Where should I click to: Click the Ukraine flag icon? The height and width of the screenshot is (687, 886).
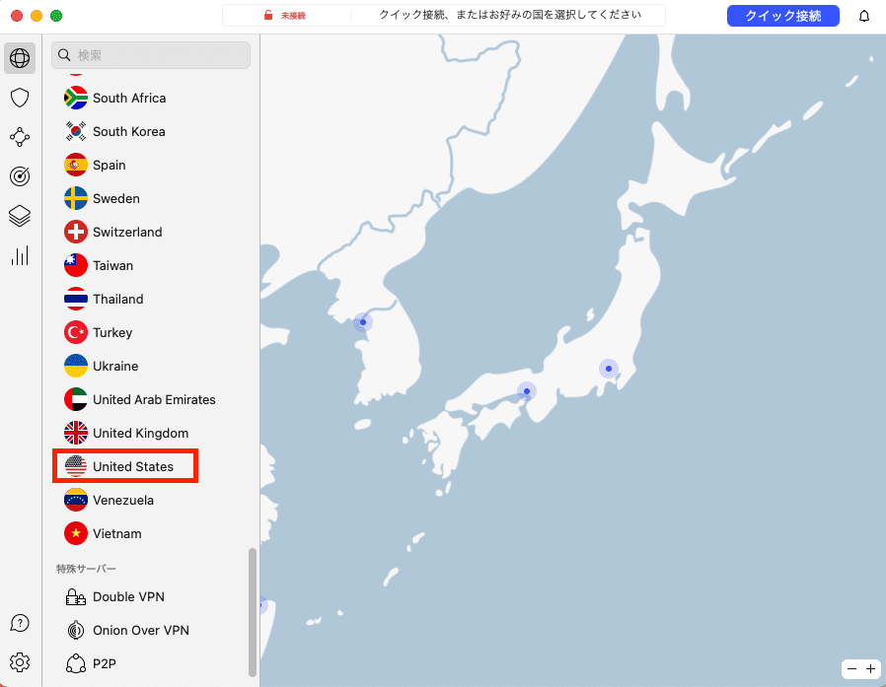[76, 366]
